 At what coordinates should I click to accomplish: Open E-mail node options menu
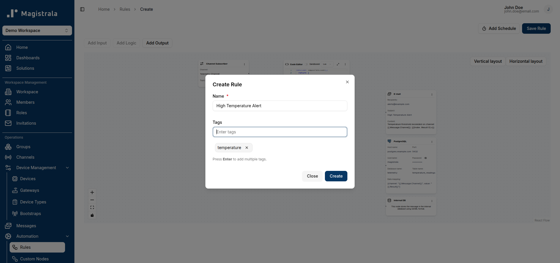coord(432,94)
